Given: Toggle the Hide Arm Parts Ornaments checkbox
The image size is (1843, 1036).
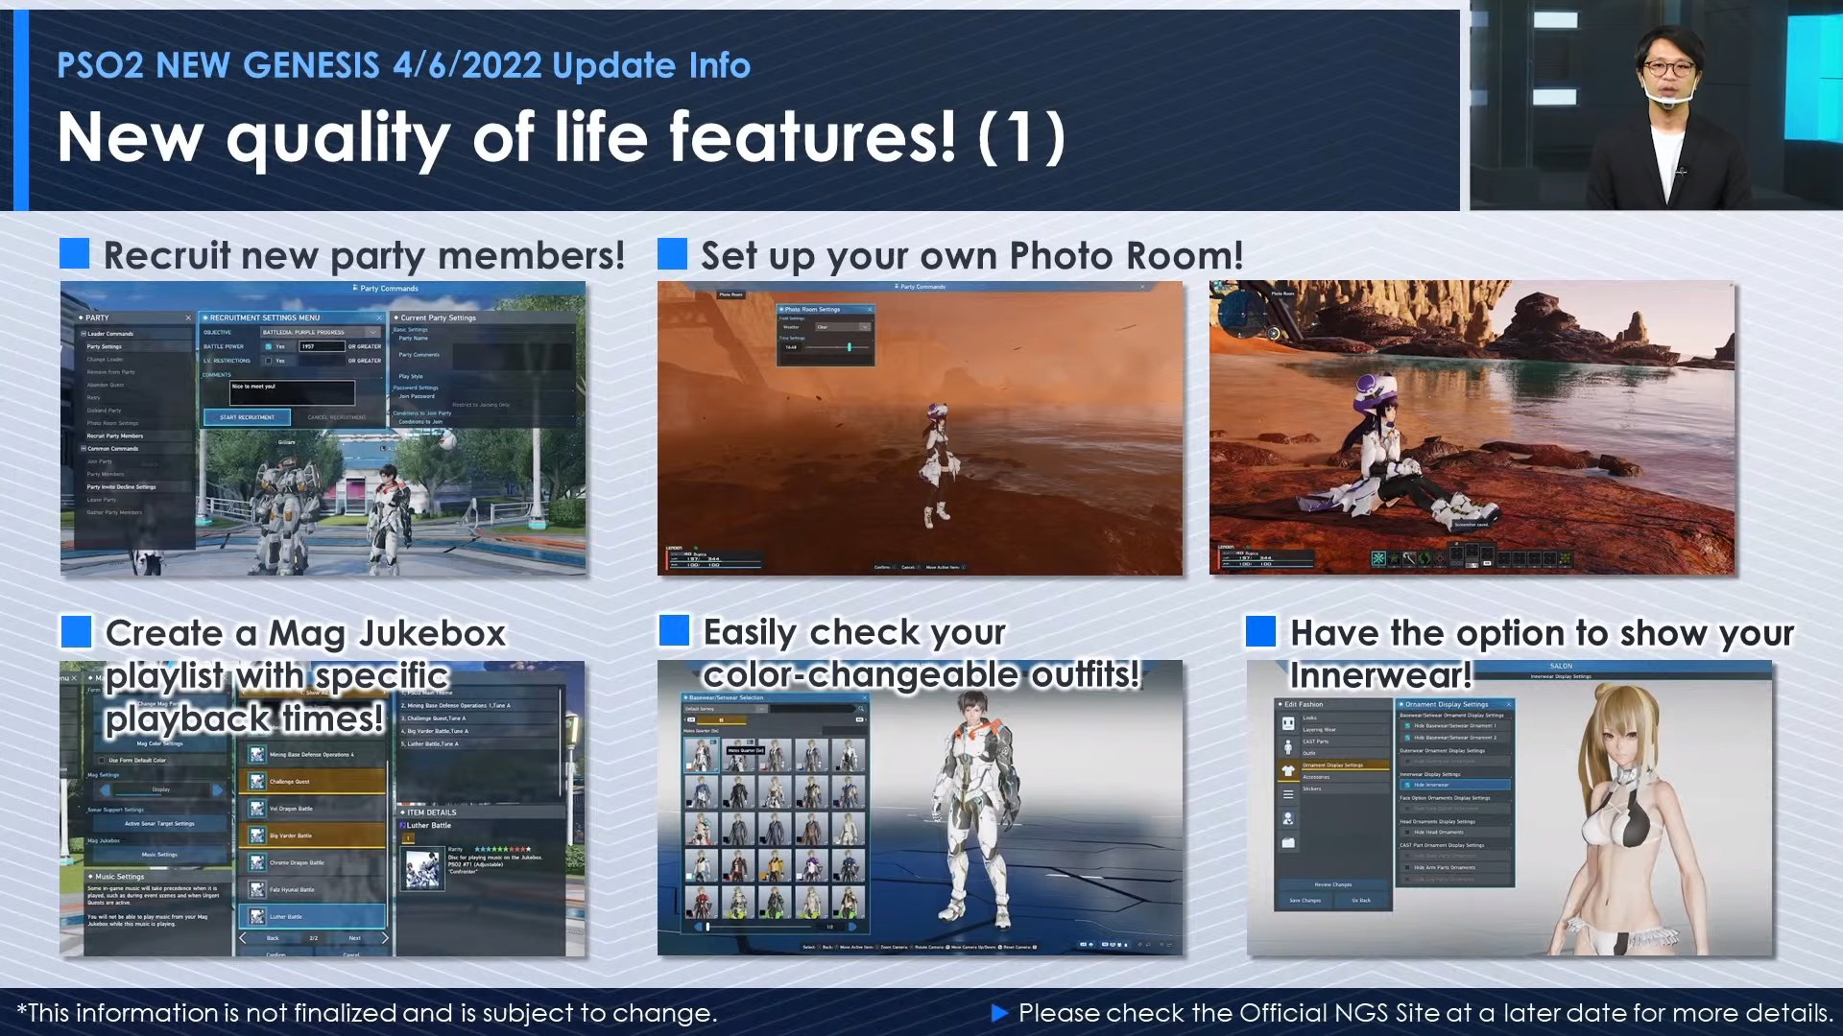Looking at the screenshot, I should click(x=1407, y=867).
